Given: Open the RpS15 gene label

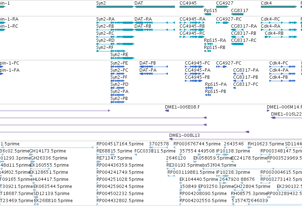Looking at the screenshot, I should (x=210, y=11).
